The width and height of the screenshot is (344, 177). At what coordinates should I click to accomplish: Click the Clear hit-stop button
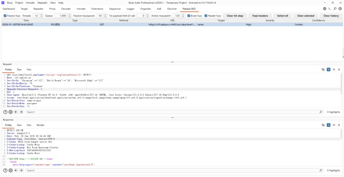[235, 16]
